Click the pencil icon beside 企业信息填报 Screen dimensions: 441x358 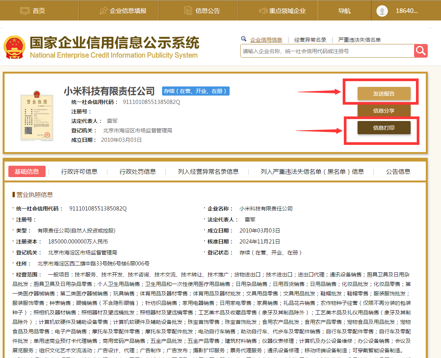tap(104, 11)
